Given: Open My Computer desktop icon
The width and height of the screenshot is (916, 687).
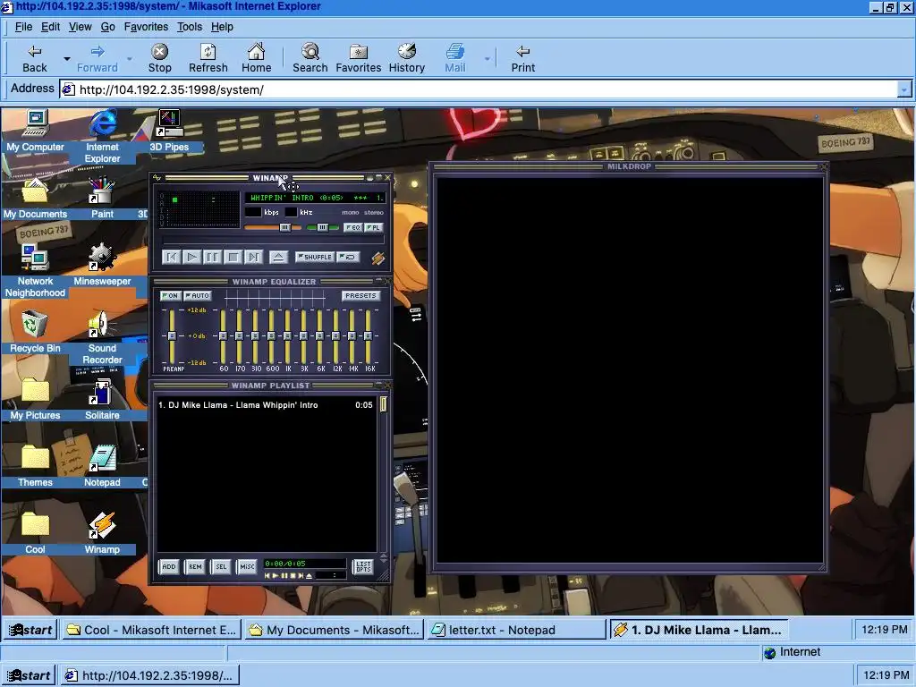Looking at the screenshot, I should [35, 131].
